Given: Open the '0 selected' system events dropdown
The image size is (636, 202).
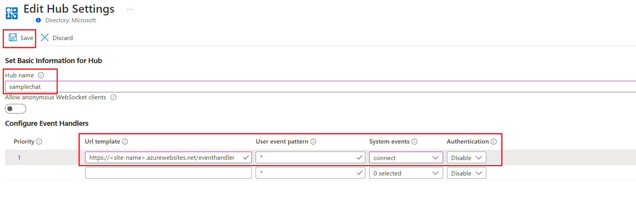Looking at the screenshot, I should click(406, 173).
